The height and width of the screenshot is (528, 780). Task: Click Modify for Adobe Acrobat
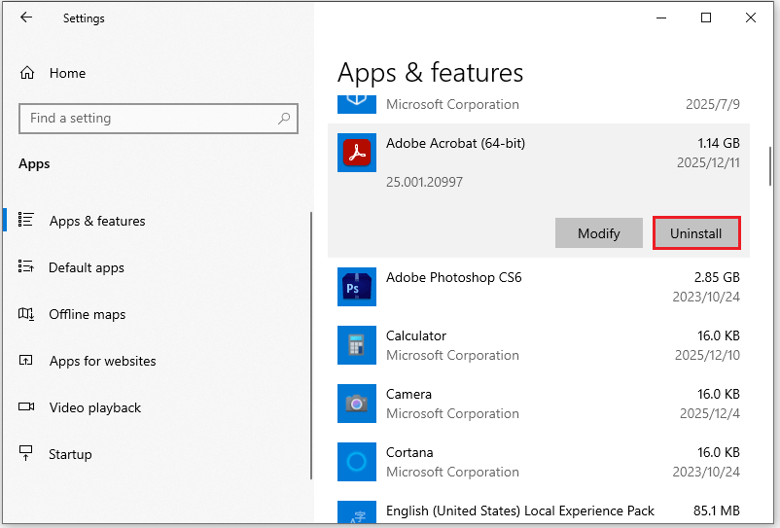click(599, 233)
